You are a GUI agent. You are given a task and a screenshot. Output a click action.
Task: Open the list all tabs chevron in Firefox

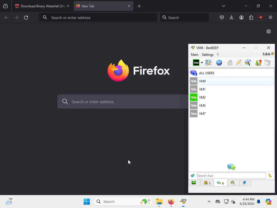pos(223,6)
